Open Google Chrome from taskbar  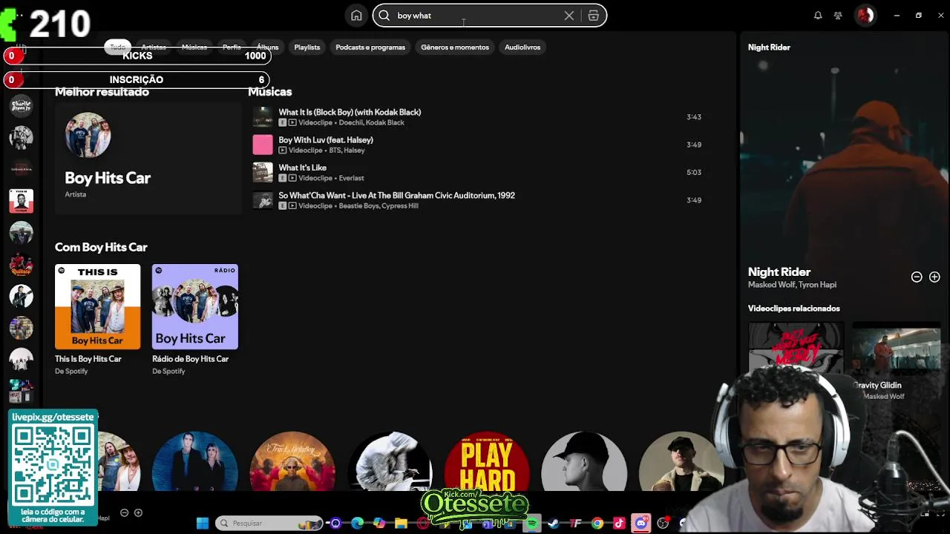[597, 523]
